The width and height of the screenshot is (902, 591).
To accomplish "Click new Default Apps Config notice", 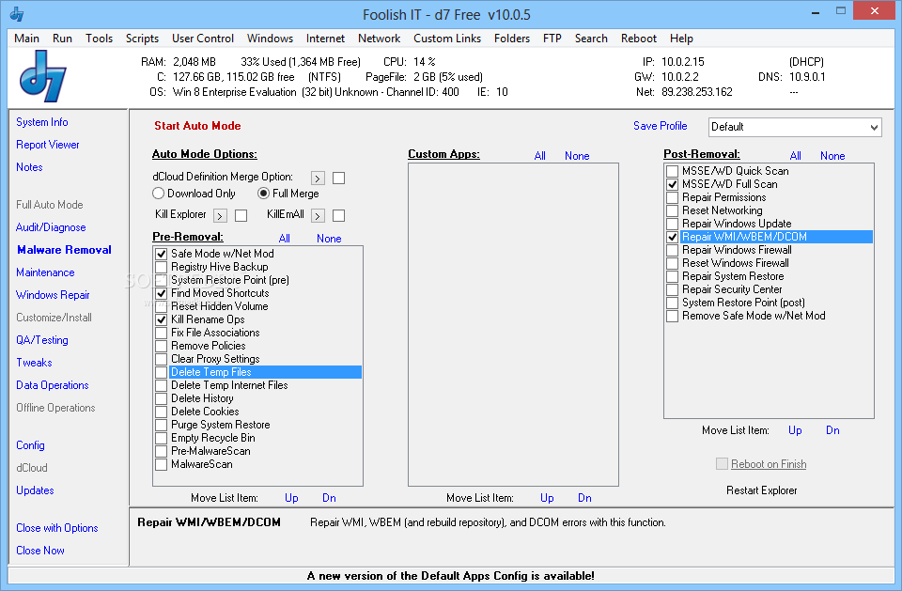I will 451,576.
